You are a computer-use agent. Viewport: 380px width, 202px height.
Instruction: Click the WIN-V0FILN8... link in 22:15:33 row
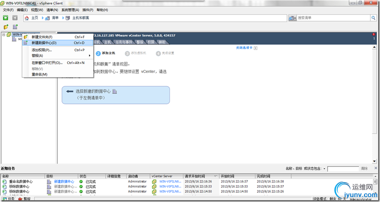pyautogui.click(x=170, y=187)
